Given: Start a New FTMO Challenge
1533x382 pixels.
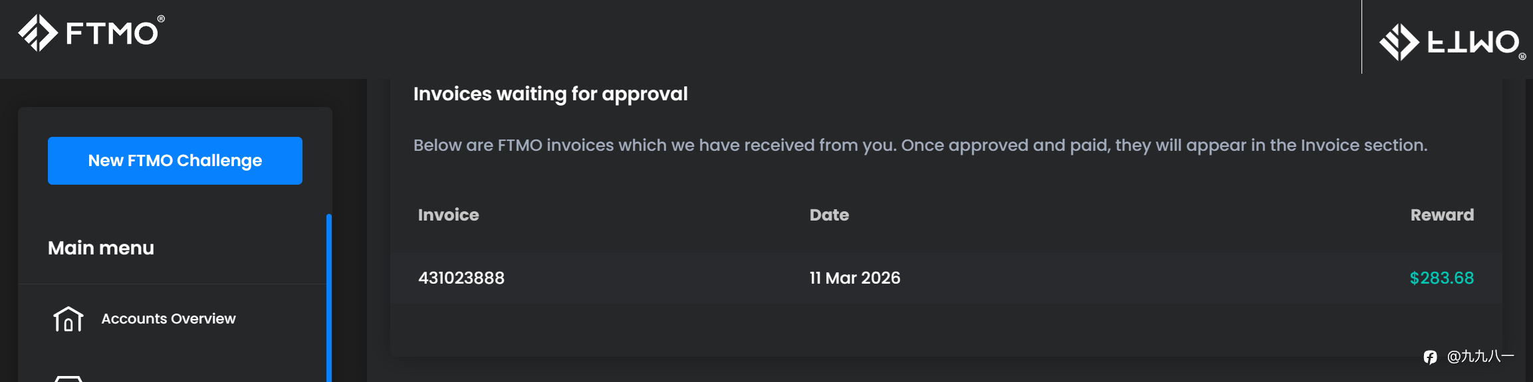Looking at the screenshot, I should (x=175, y=161).
